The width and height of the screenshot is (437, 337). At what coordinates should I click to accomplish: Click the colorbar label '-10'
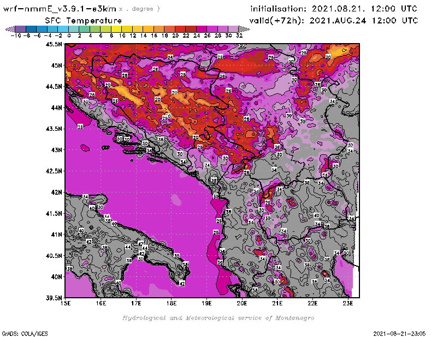coord(16,36)
